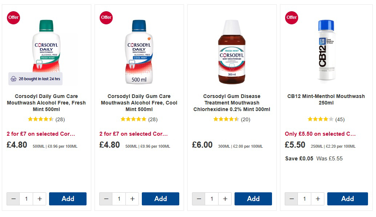The width and height of the screenshot is (376, 217).
Task: Click the Corsodyl Cool Mint bottle image
Action: click(139, 52)
